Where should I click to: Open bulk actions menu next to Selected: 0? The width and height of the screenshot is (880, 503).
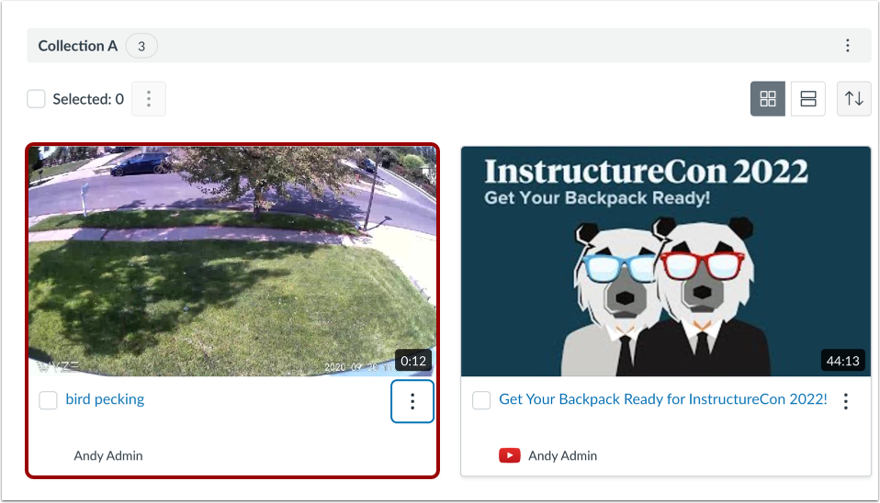pos(149,99)
